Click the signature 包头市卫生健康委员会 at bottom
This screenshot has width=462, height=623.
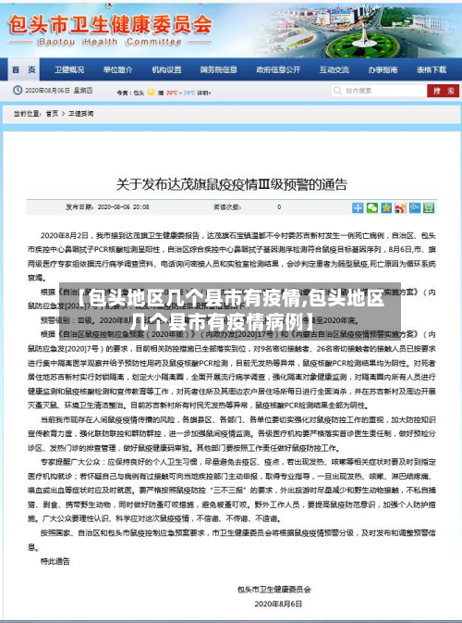(x=274, y=590)
